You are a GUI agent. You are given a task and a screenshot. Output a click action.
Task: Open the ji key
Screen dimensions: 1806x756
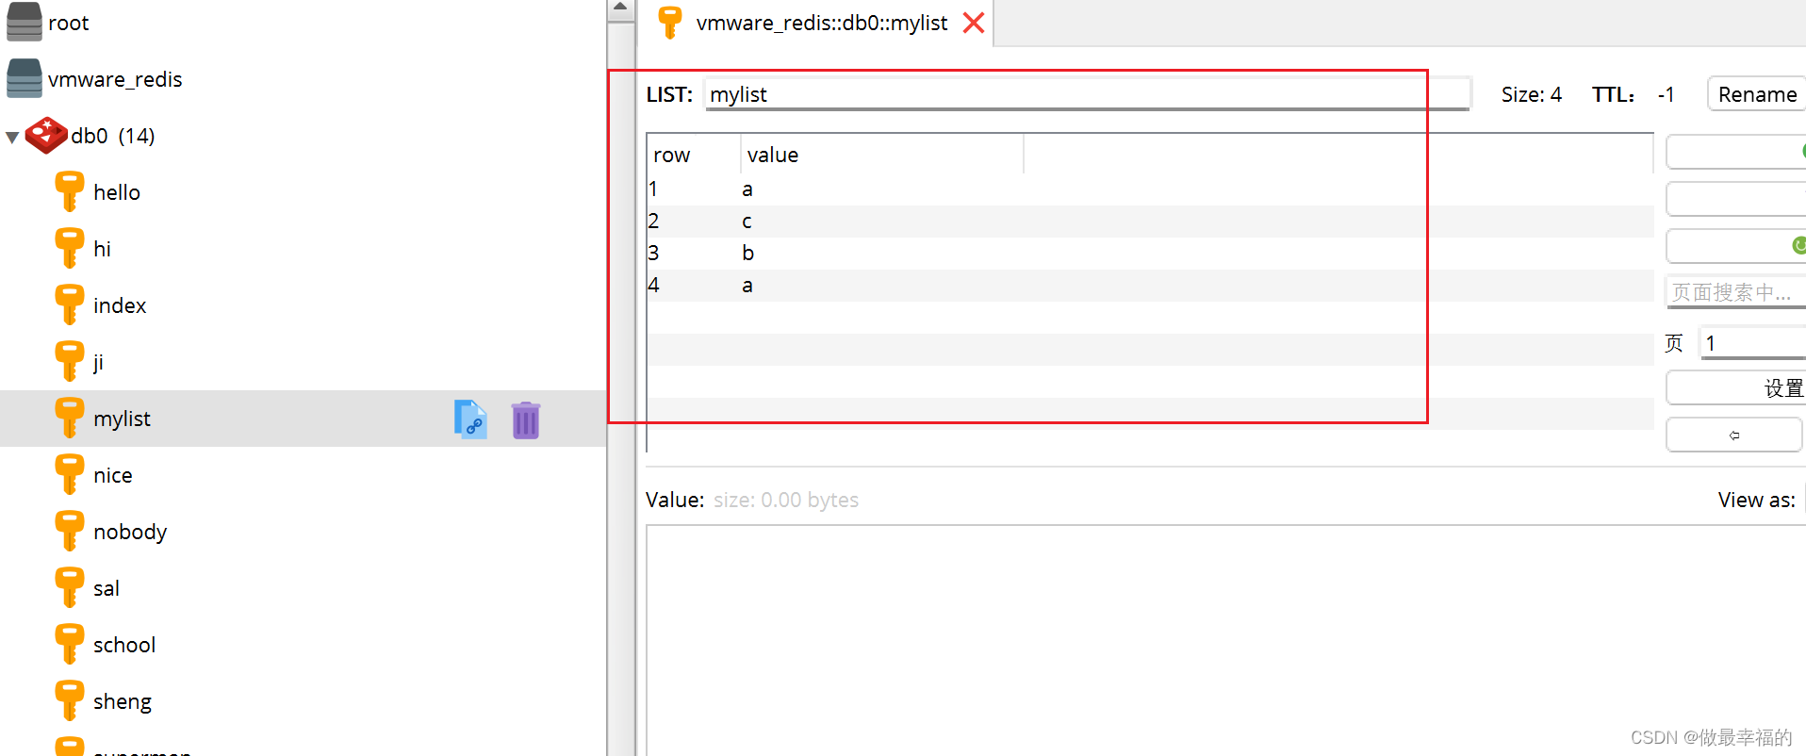click(98, 363)
